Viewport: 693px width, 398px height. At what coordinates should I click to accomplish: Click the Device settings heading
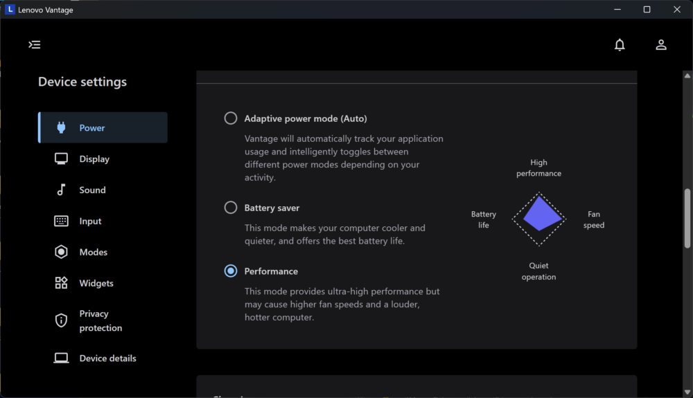coord(82,82)
